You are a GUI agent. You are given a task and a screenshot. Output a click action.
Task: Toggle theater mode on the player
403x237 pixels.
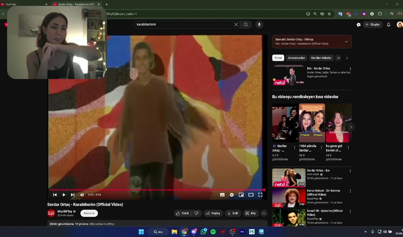[x=251, y=195]
